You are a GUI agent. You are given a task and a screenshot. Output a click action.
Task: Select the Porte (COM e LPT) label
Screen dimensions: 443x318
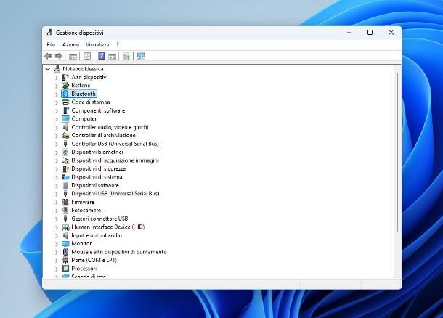[94, 260]
